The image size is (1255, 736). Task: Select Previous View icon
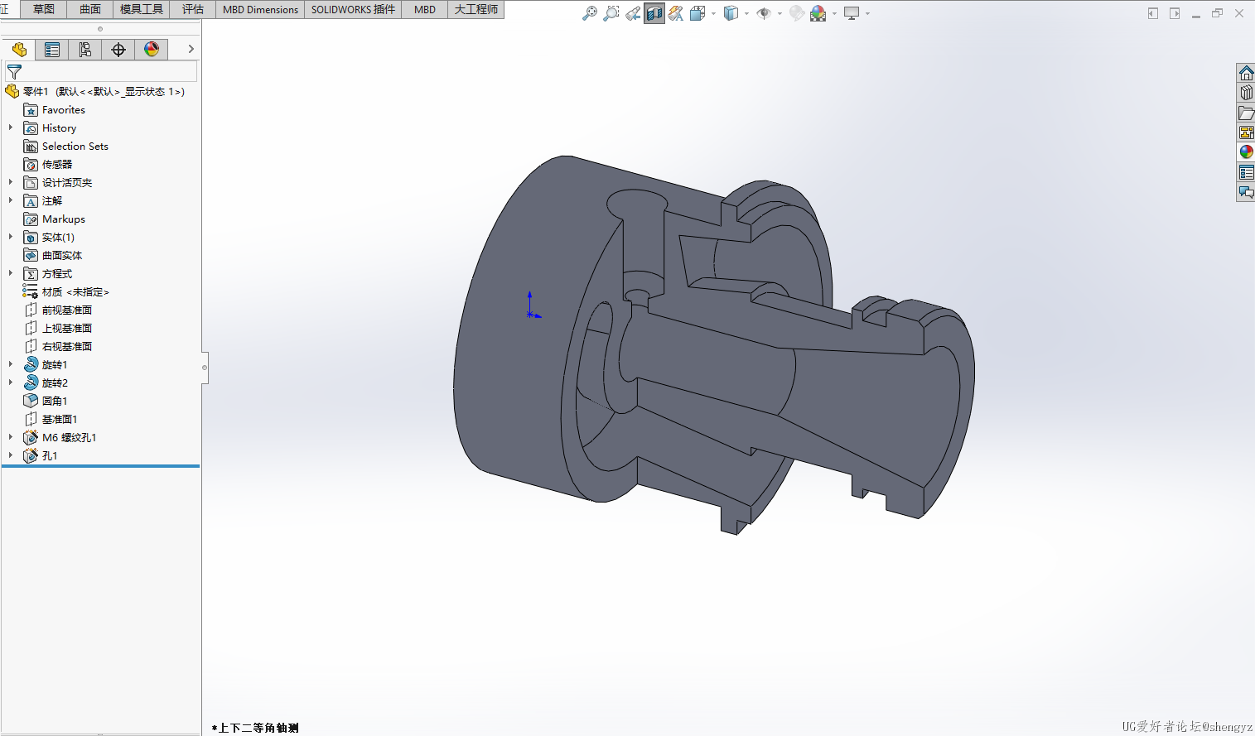click(633, 13)
